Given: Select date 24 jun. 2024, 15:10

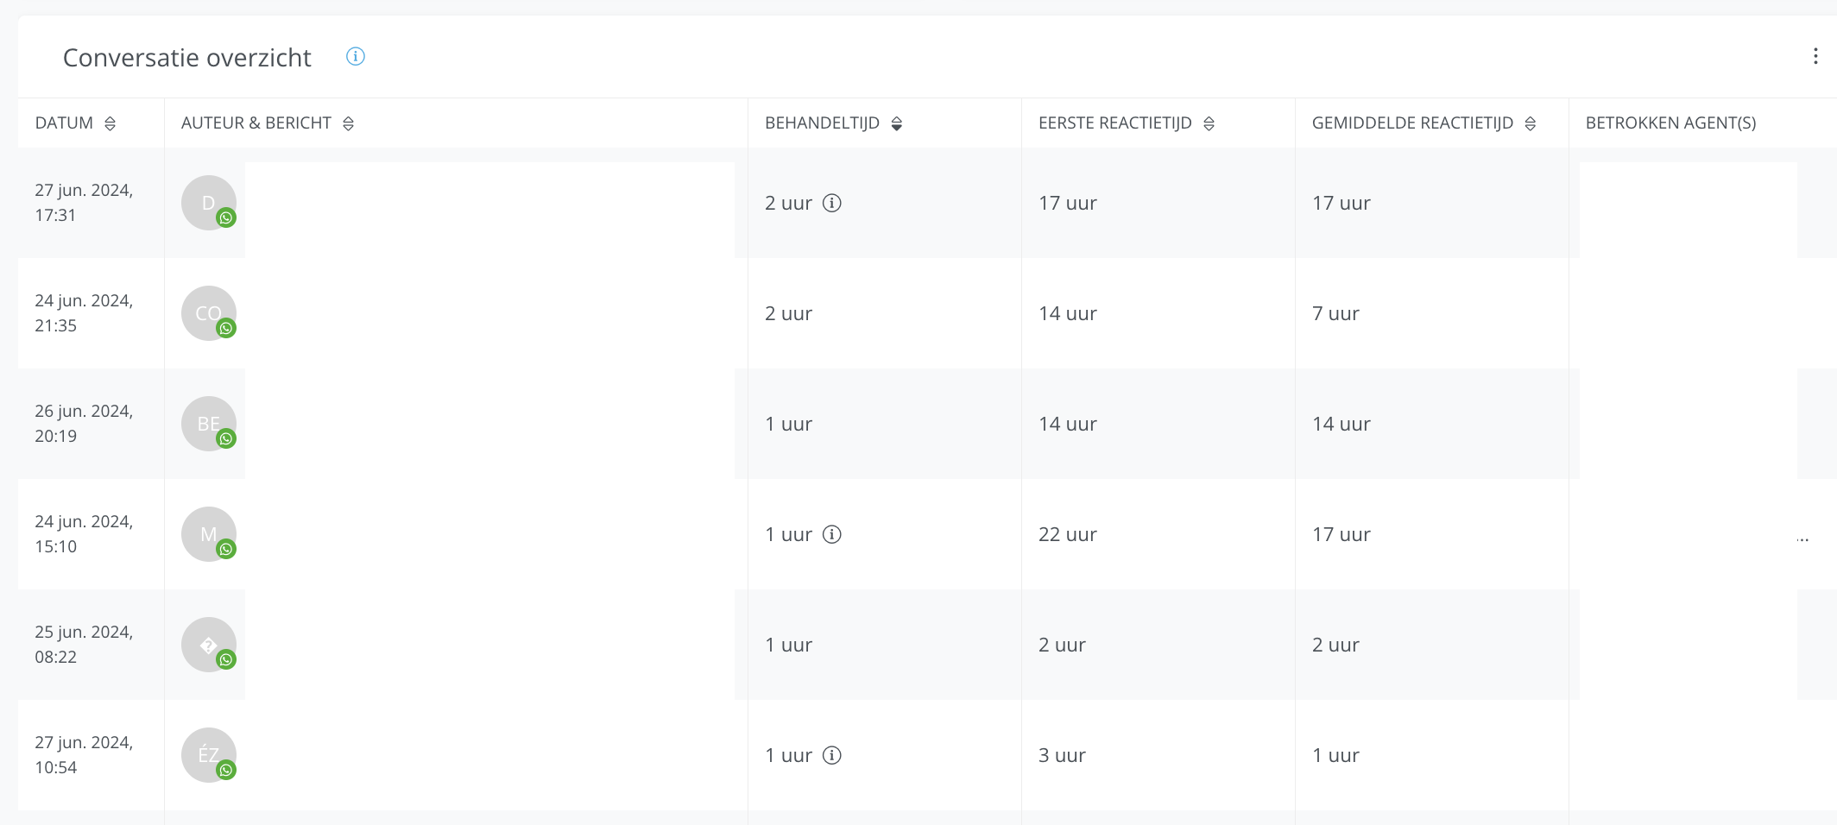Looking at the screenshot, I should point(84,534).
